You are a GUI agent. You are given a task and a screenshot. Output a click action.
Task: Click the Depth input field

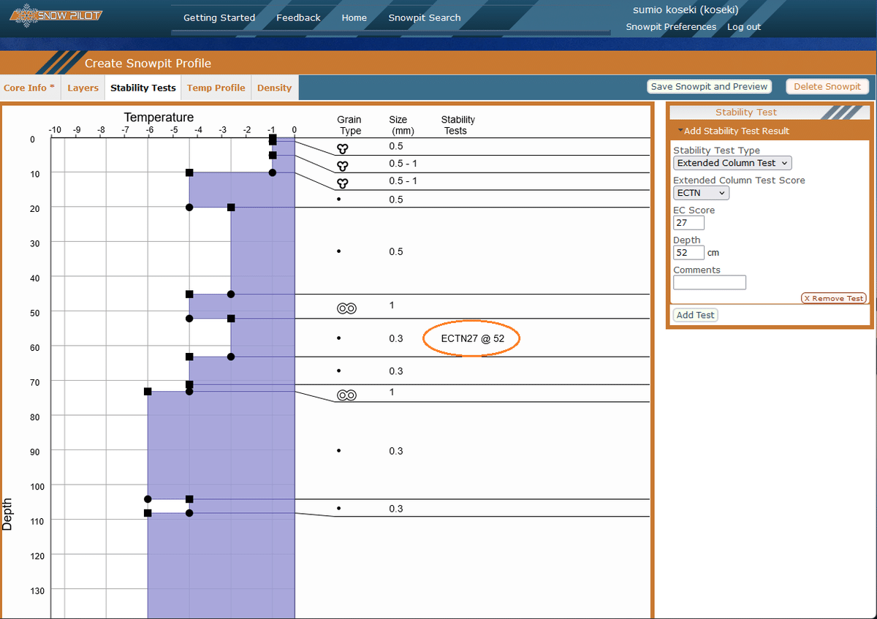click(x=688, y=253)
